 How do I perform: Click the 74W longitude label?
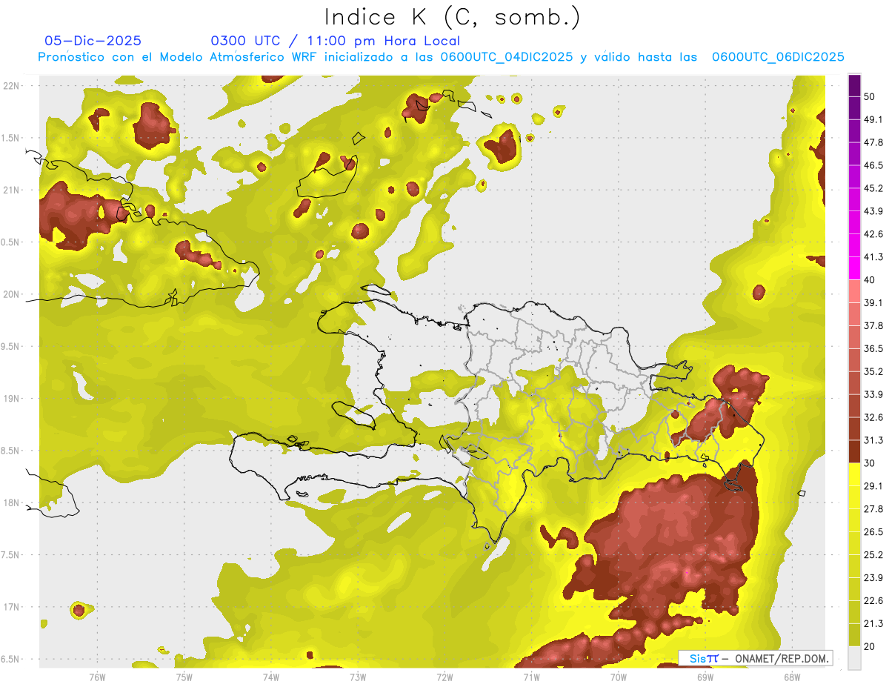[270, 677]
